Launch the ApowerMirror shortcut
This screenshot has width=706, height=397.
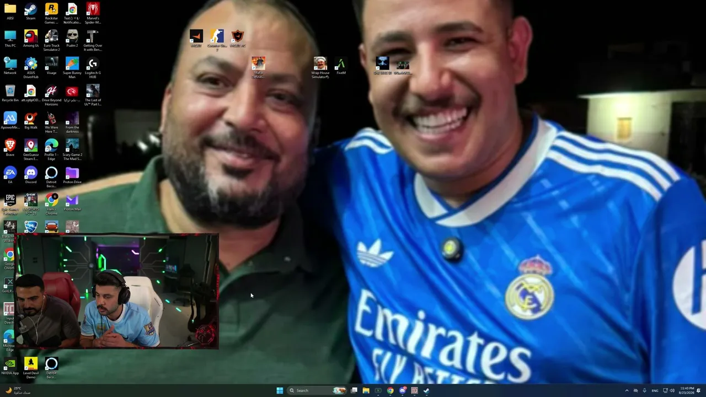[x=10, y=121]
